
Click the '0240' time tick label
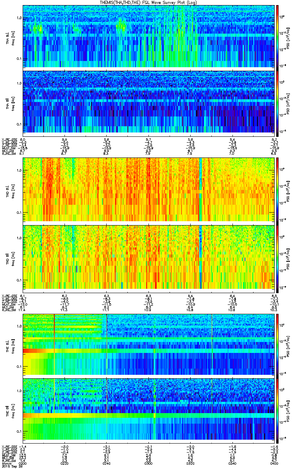tap(107, 463)
